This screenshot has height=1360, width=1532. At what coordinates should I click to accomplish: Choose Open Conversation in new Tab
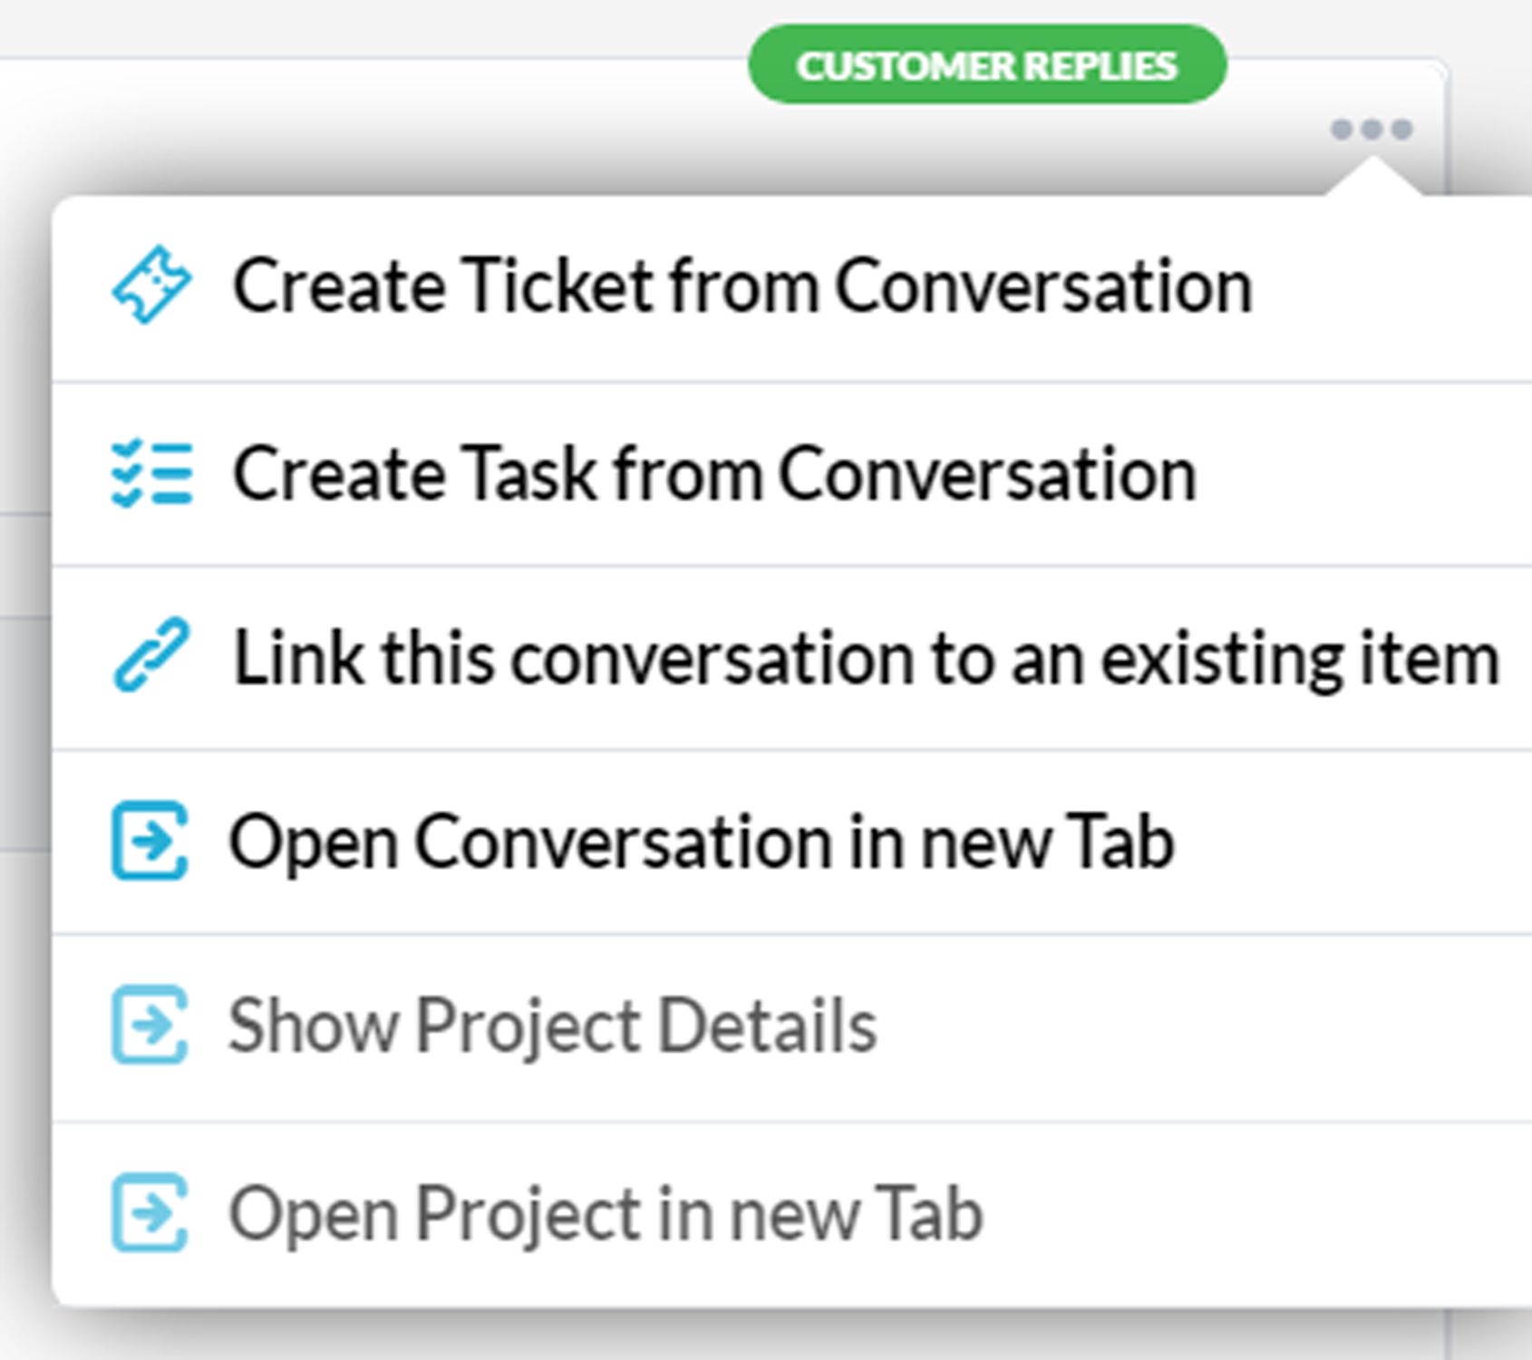click(792, 842)
